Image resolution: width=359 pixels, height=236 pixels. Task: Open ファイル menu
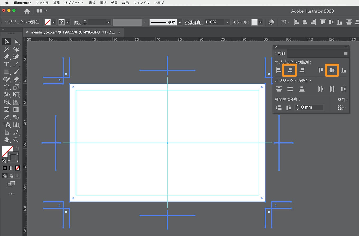click(42, 3)
